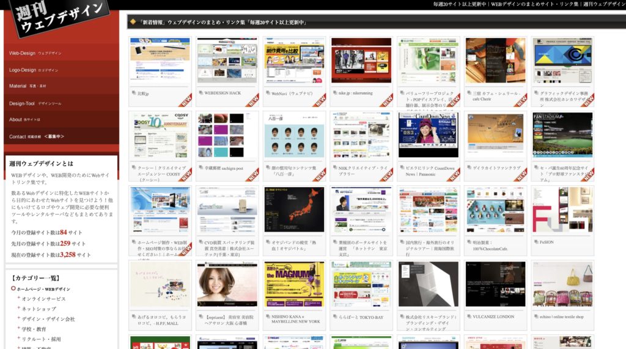Open the COOSY 10 anniversary thumbnail
626x349 pixels.
160,135
